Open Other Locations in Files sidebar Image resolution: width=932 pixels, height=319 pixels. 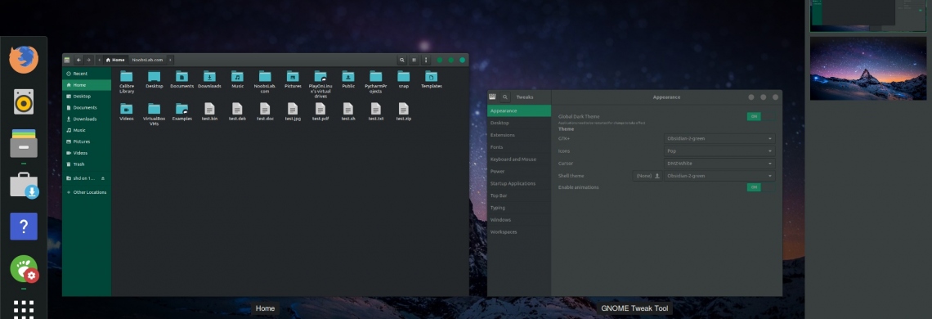[87, 192]
